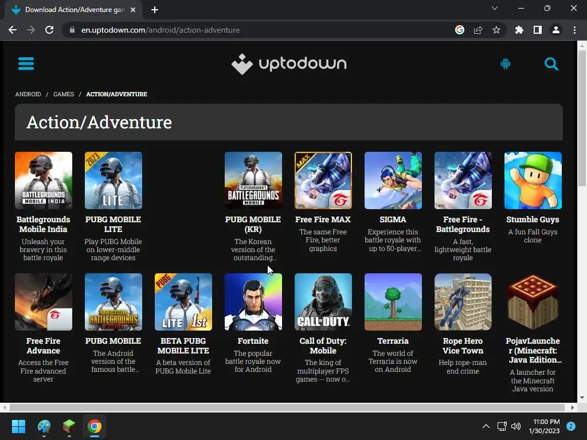Screen dimensions: 587x440
Task: Click the Chrome taskbar icon
Action: (95, 426)
